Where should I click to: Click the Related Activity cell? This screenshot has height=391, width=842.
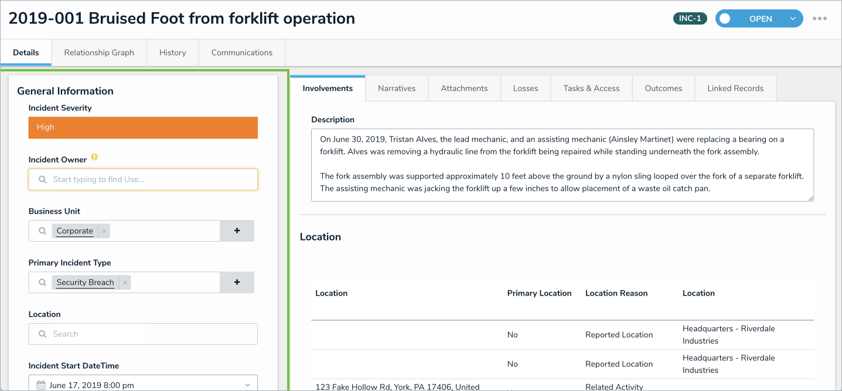614,386
